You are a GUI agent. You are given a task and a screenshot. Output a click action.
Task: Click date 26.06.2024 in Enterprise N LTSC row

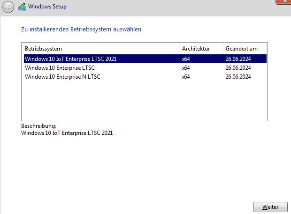click(x=238, y=77)
